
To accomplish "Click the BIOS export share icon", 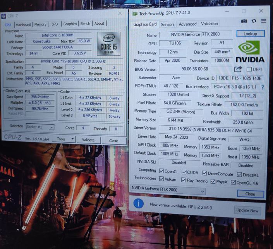I will pyautogui.click(x=238, y=69).
